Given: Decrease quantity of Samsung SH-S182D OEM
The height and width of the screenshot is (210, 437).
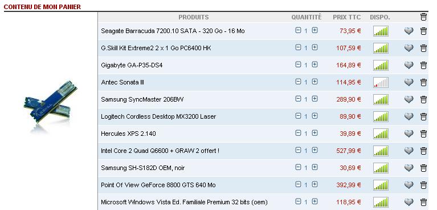Looking at the screenshot, I should pyautogui.click(x=298, y=167).
